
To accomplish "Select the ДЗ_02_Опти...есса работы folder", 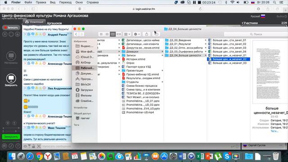I will pyautogui.click(x=185, y=48).
